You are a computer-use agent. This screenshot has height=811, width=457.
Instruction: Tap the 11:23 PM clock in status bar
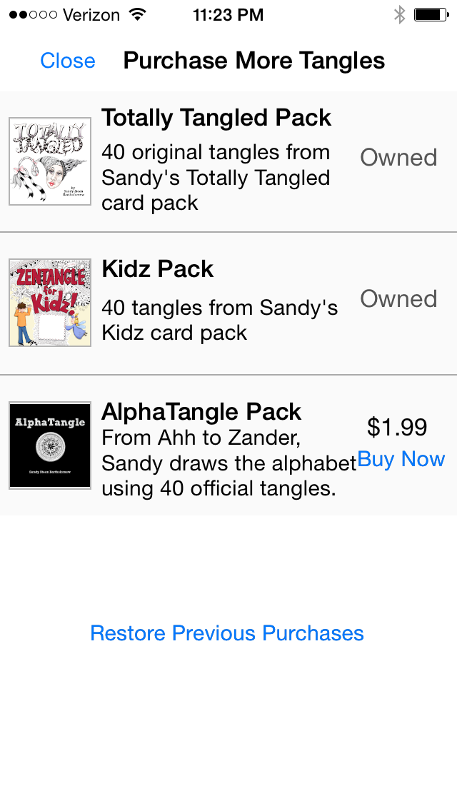click(x=228, y=15)
